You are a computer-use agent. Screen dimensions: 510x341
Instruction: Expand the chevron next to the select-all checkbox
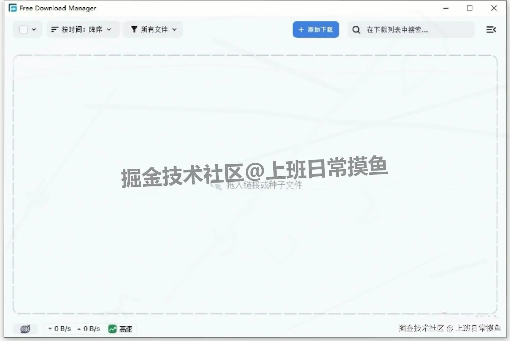coord(34,29)
